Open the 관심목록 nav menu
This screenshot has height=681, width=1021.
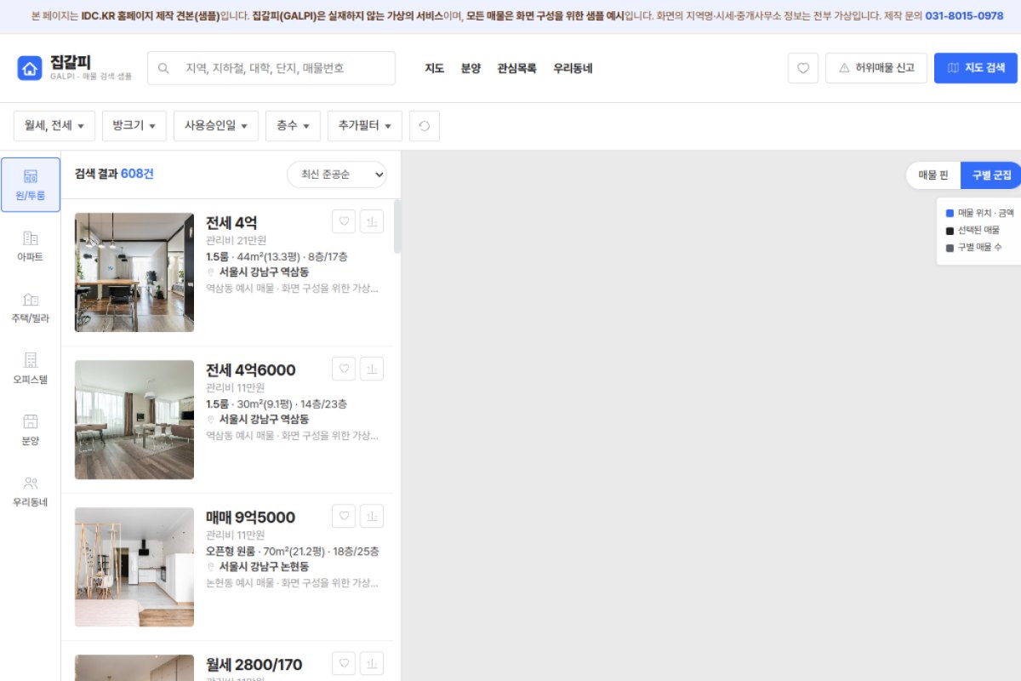coord(516,68)
